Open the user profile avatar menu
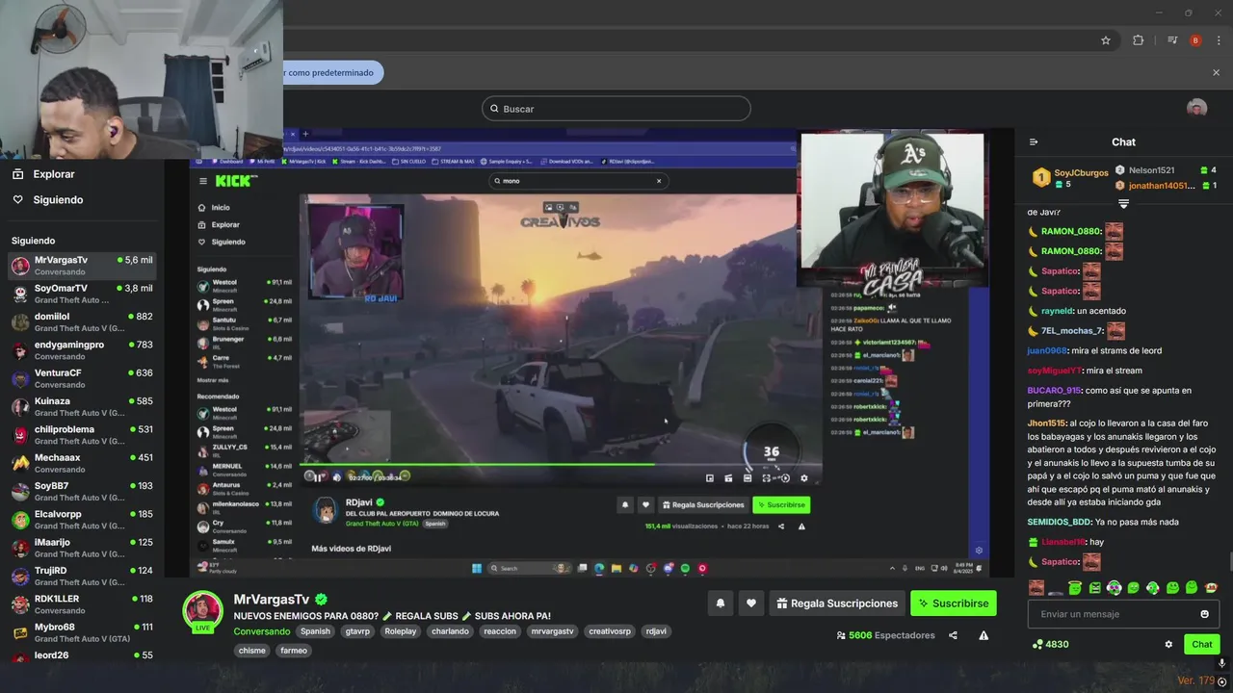Image resolution: width=1233 pixels, height=693 pixels. click(x=1196, y=107)
